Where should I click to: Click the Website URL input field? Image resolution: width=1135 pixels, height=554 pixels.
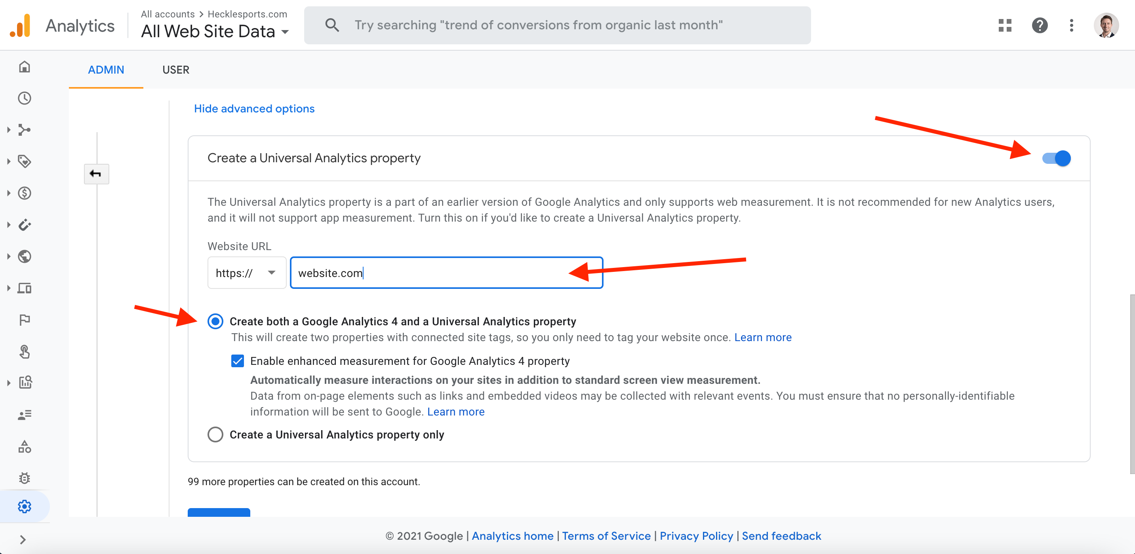pyautogui.click(x=446, y=273)
